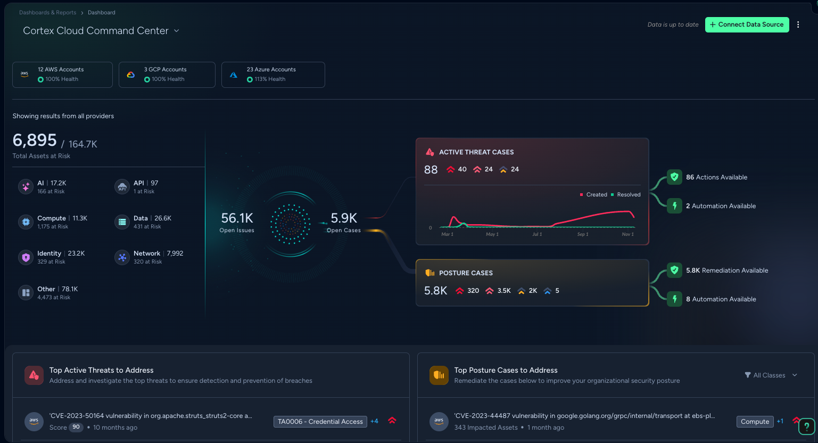Open the 3 GCP Accounts card
Image resolution: width=818 pixels, height=443 pixels.
click(167, 75)
